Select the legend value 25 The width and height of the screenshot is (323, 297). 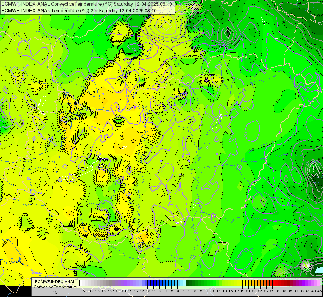pyautogui.click(x=260, y=291)
